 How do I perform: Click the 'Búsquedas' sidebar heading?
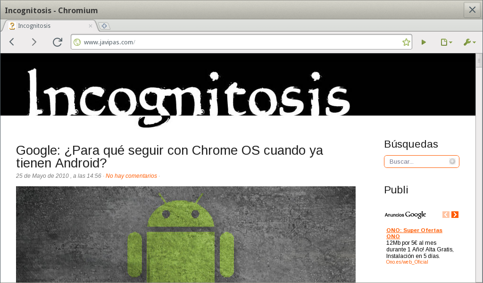point(411,144)
